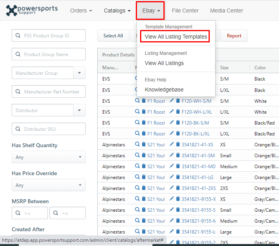Image resolution: width=279 pixels, height=246 pixels.
Task: Click the Powersports Support logo
Action: pyautogui.click(x=32, y=11)
